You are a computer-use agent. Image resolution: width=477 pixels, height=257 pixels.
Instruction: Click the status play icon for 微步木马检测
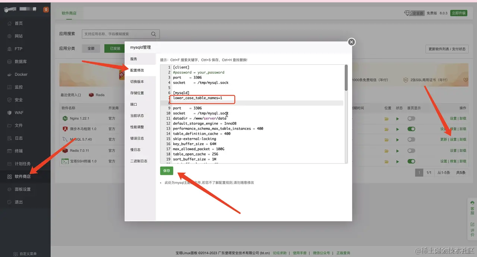click(x=398, y=129)
